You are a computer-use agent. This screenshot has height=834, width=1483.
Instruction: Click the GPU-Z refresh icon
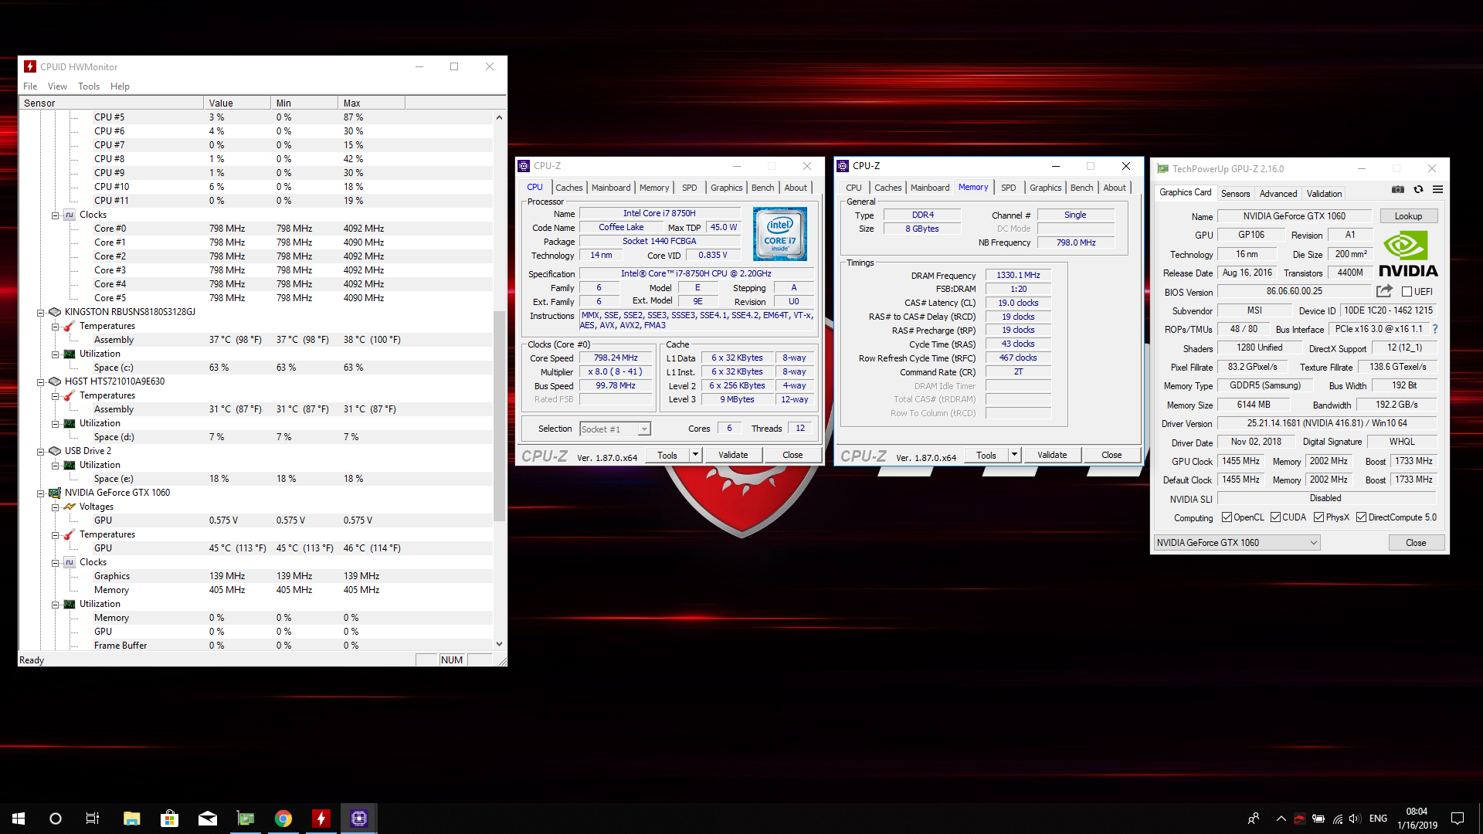(x=1418, y=189)
